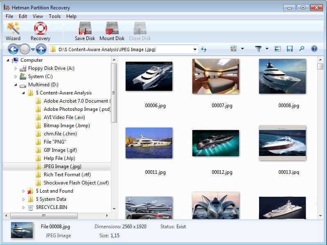The width and height of the screenshot is (327, 245).
Task: Select the 00006.jpg yacht thumbnail
Action: [149, 76]
